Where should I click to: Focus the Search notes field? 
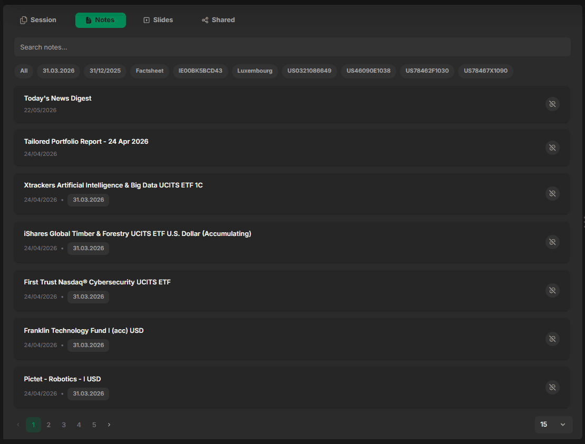pos(292,47)
